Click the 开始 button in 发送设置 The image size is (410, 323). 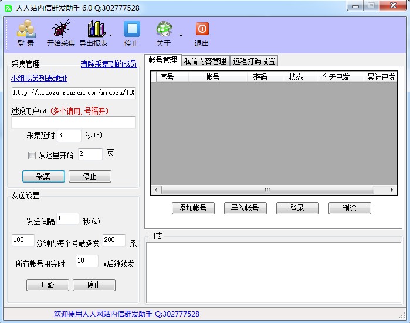(x=48, y=285)
